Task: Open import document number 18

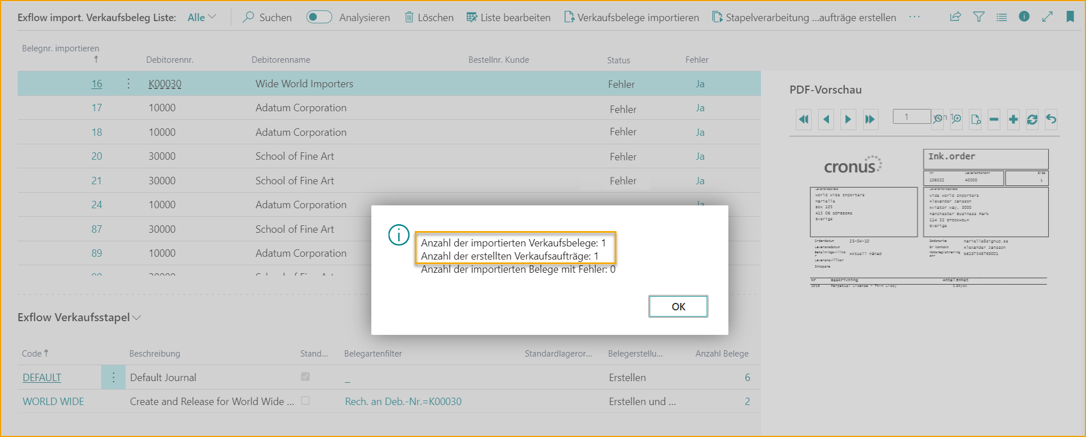Action: tap(97, 132)
